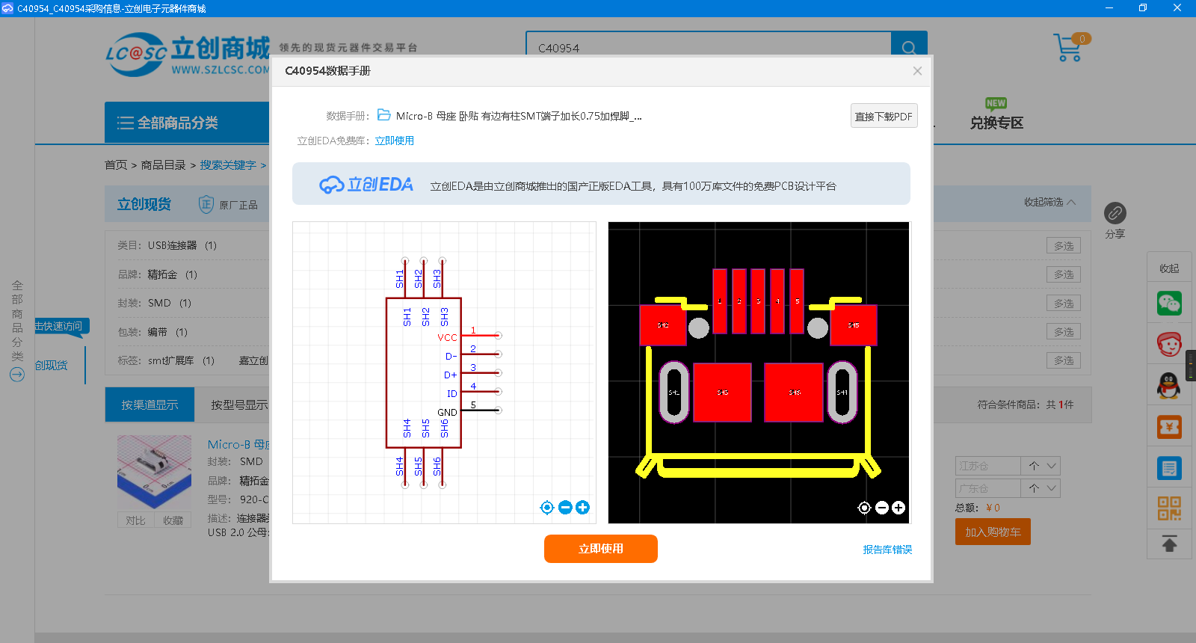This screenshot has height=643, width=1196.
Task: Click the LCSC 立创商城 logo
Action: (187, 54)
